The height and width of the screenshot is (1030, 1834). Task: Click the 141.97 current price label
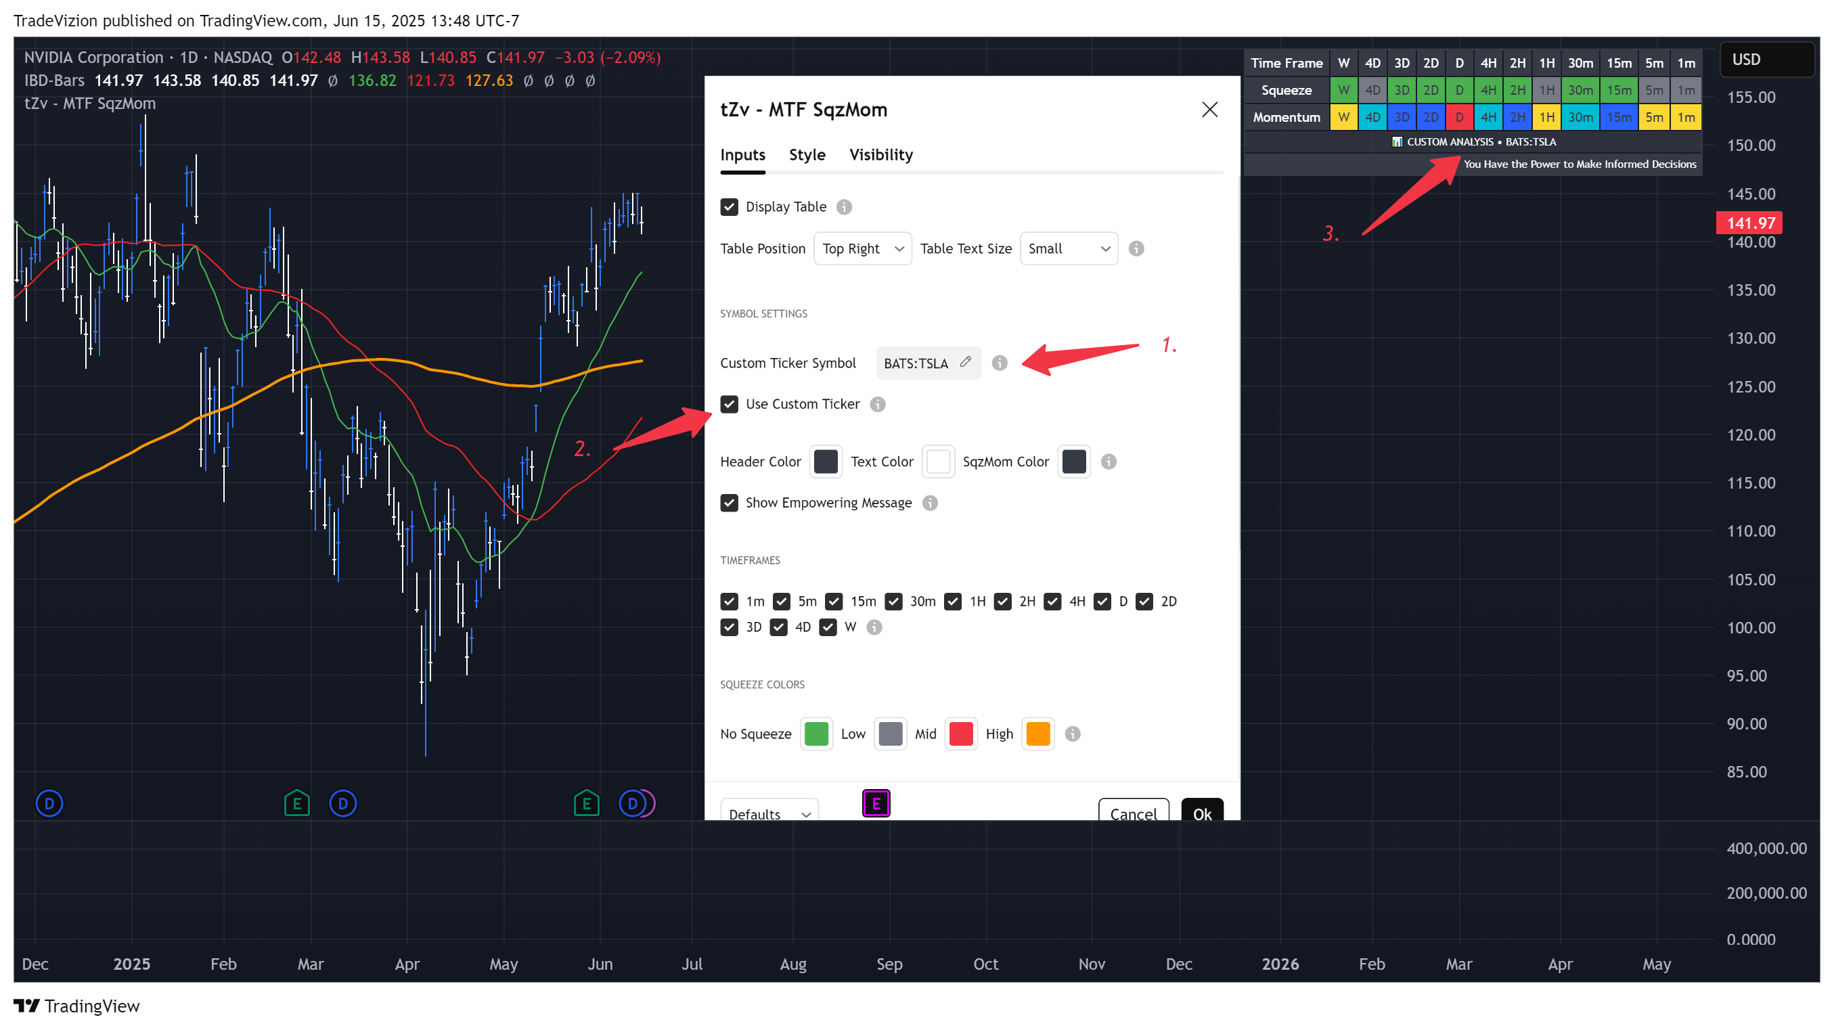point(1750,223)
